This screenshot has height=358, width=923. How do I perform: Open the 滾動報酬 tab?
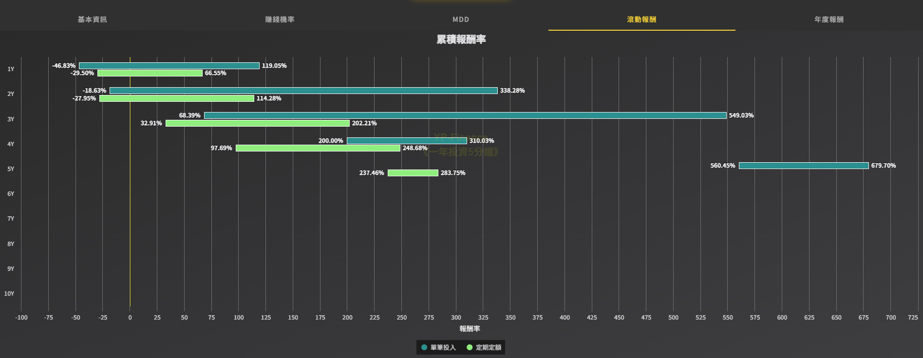pos(641,19)
